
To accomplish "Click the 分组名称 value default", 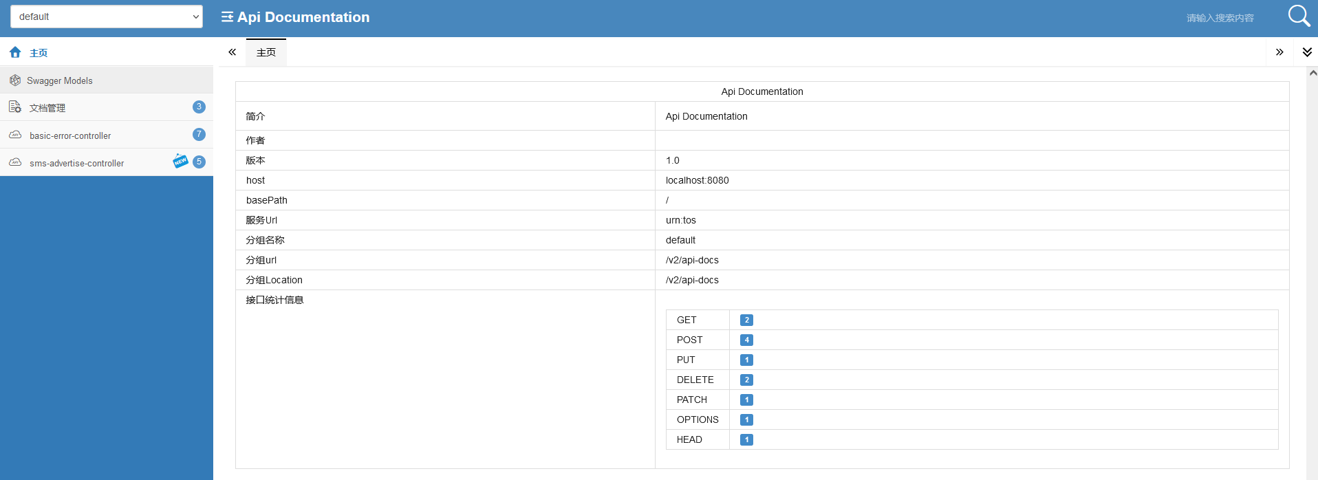I will [x=680, y=240].
